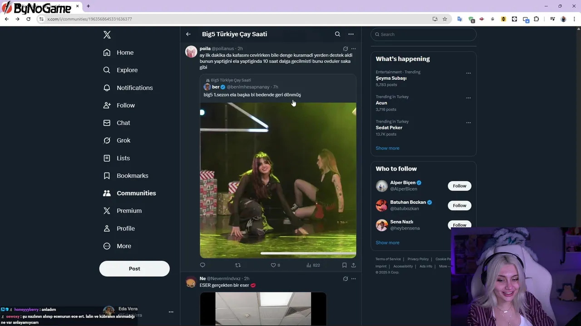Open Chat from the sidebar
This screenshot has width=581, height=326.
pyautogui.click(x=117, y=123)
